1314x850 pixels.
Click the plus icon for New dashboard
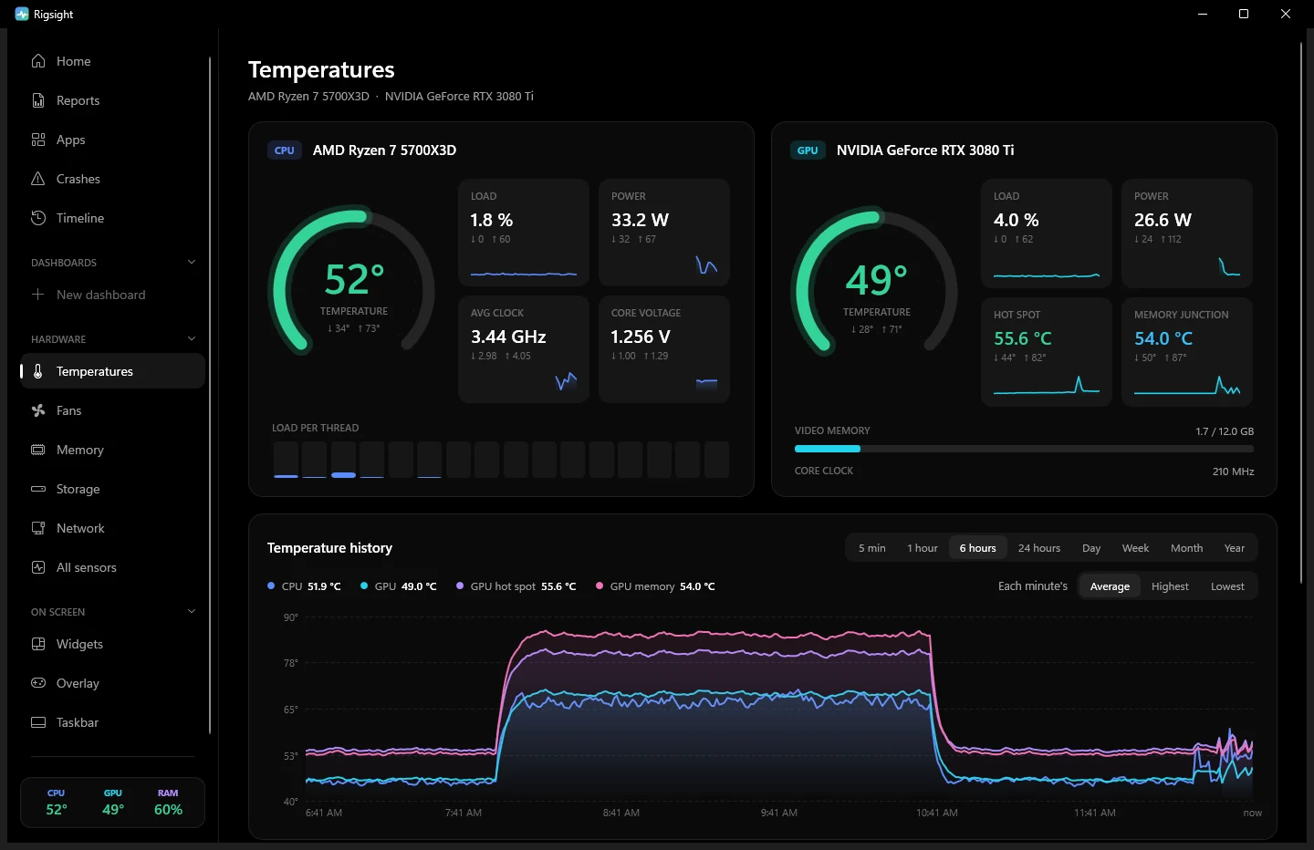(38, 295)
